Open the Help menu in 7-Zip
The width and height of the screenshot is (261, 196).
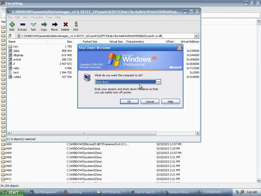pyautogui.click(x=58, y=17)
